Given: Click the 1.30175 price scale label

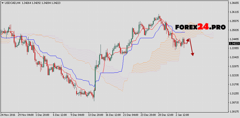Looking at the screenshot, I should (x=234, y=112).
